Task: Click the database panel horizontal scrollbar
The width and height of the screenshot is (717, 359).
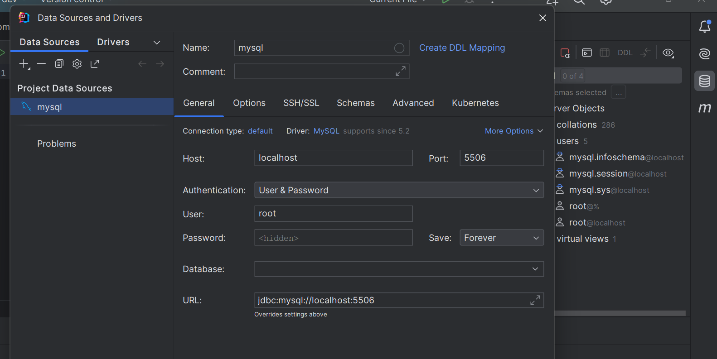Action: click(x=620, y=313)
